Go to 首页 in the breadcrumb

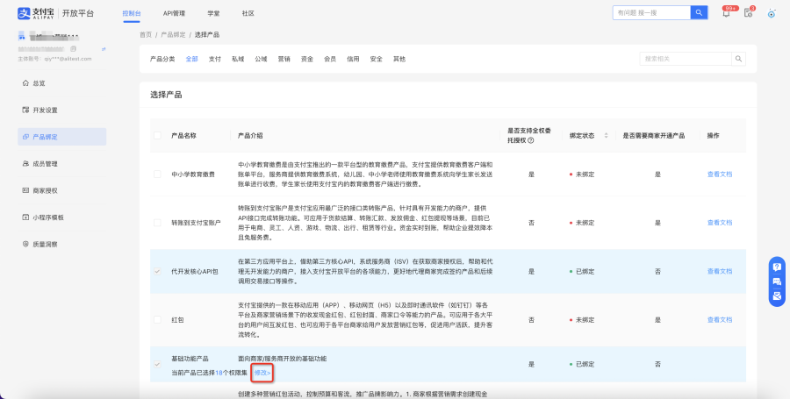coord(146,35)
